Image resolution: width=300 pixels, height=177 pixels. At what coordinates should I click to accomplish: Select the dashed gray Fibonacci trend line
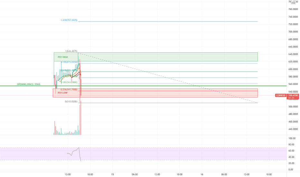(x=168, y=78)
